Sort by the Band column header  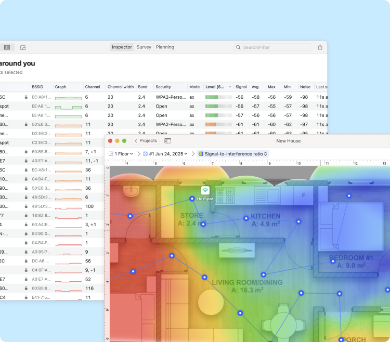[x=142, y=87]
